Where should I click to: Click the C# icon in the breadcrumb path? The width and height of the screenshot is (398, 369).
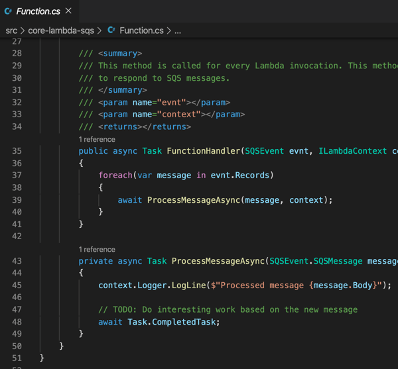pos(111,30)
